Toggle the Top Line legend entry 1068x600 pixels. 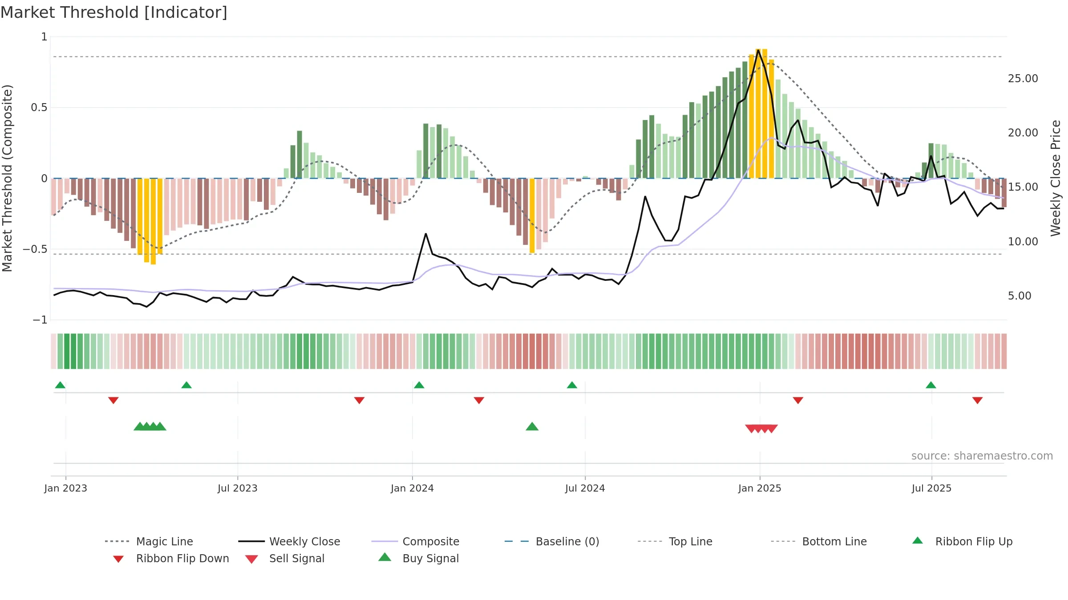[675, 541]
